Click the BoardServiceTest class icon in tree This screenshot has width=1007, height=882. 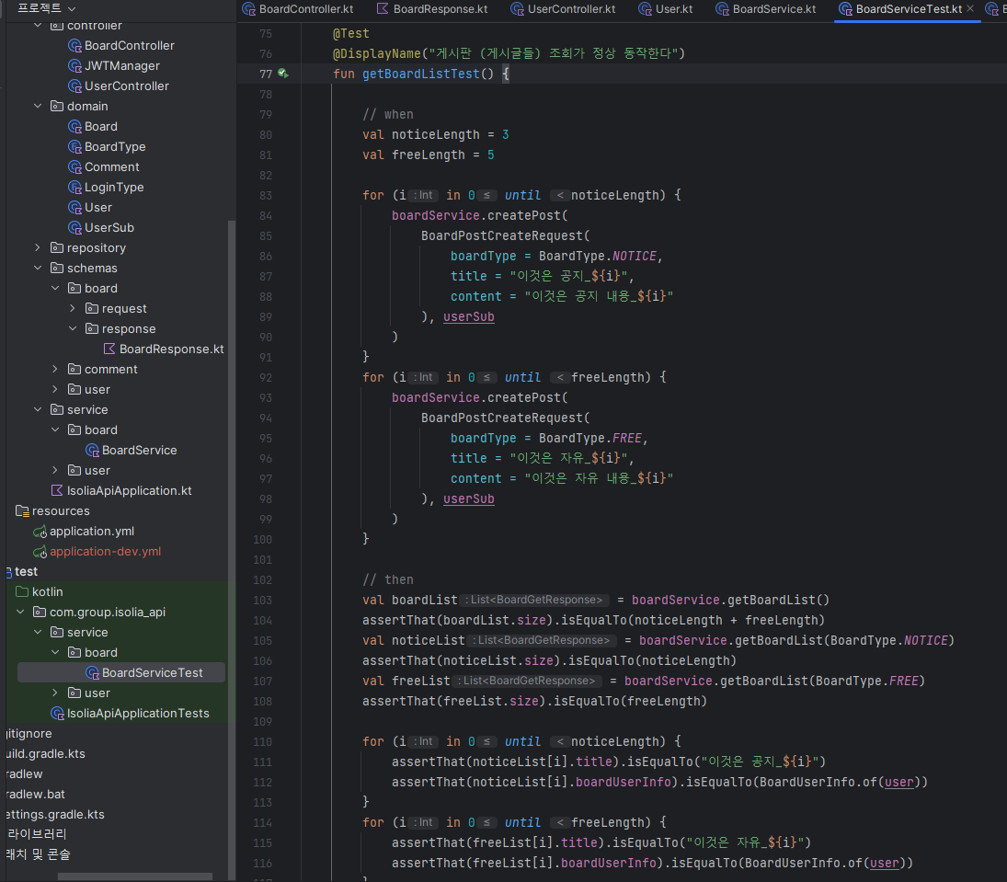tap(92, 672)
